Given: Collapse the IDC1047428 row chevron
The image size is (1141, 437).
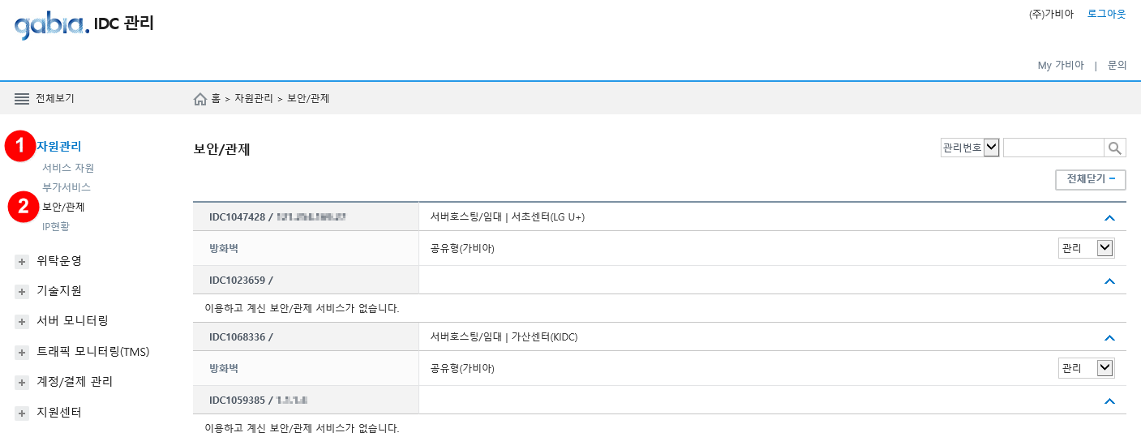Looking at the screenshot, I should (x=1110, y=217).
